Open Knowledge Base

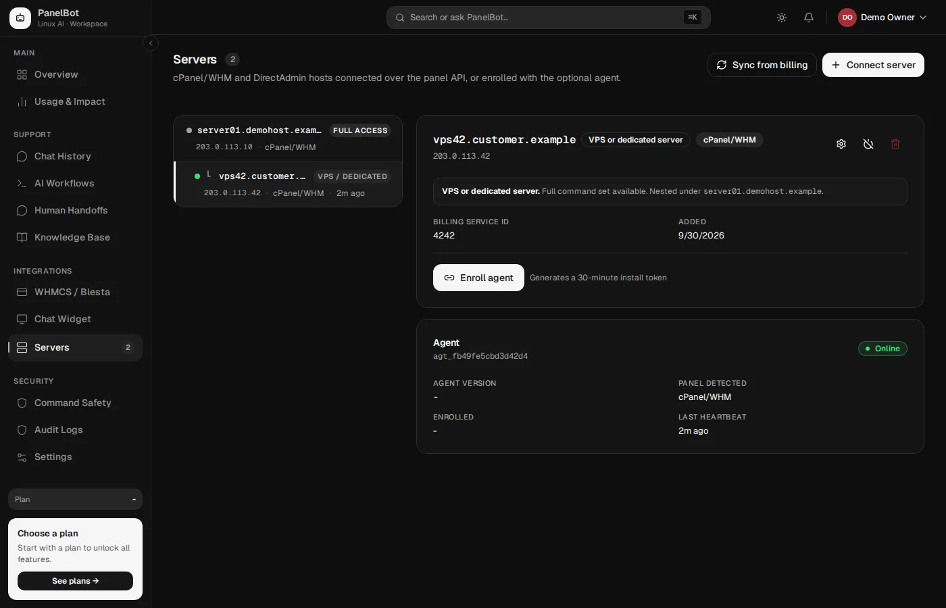point(75,237)
